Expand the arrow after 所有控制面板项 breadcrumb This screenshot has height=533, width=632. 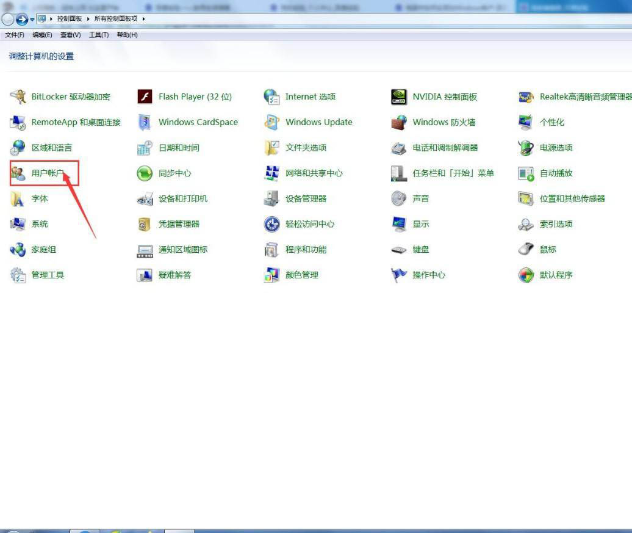[x=143, y=18]
